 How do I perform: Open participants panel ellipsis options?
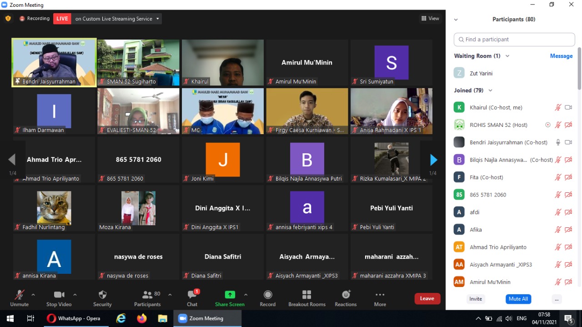pyautogui.click(x=557, y=299)
